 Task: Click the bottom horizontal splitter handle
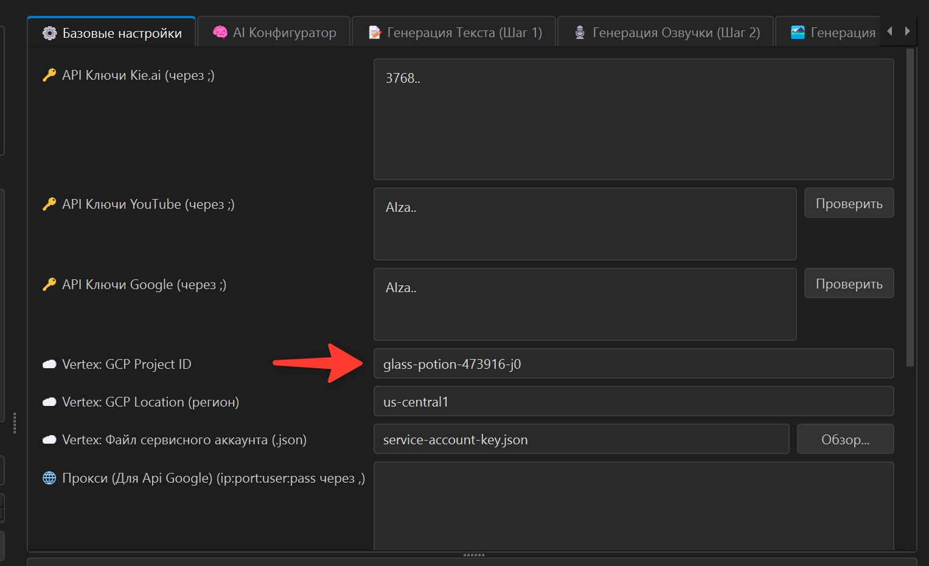pos(473,555)
